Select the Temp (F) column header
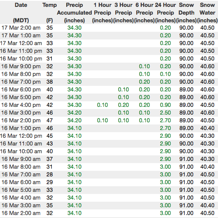This screenshot has width=218, height=218. [x=50, y=12]
